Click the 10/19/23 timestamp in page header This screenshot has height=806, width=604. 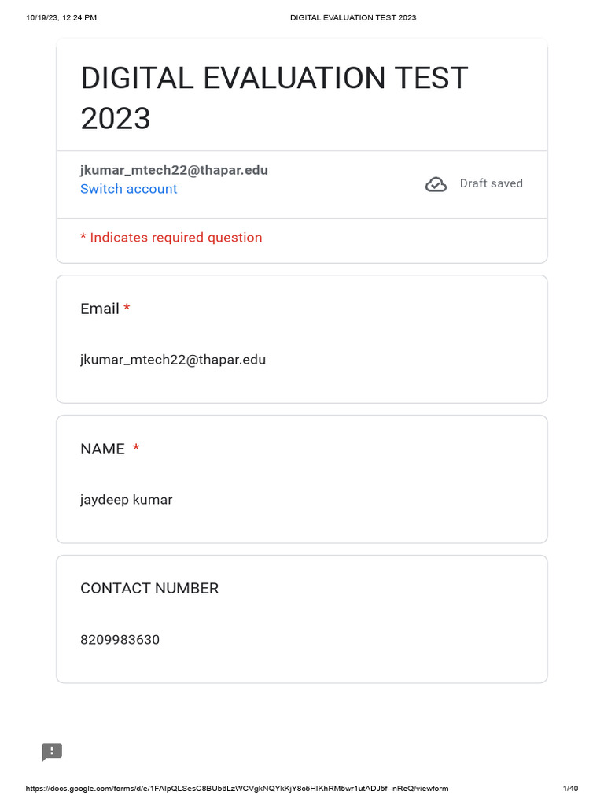tap(61, 17)
